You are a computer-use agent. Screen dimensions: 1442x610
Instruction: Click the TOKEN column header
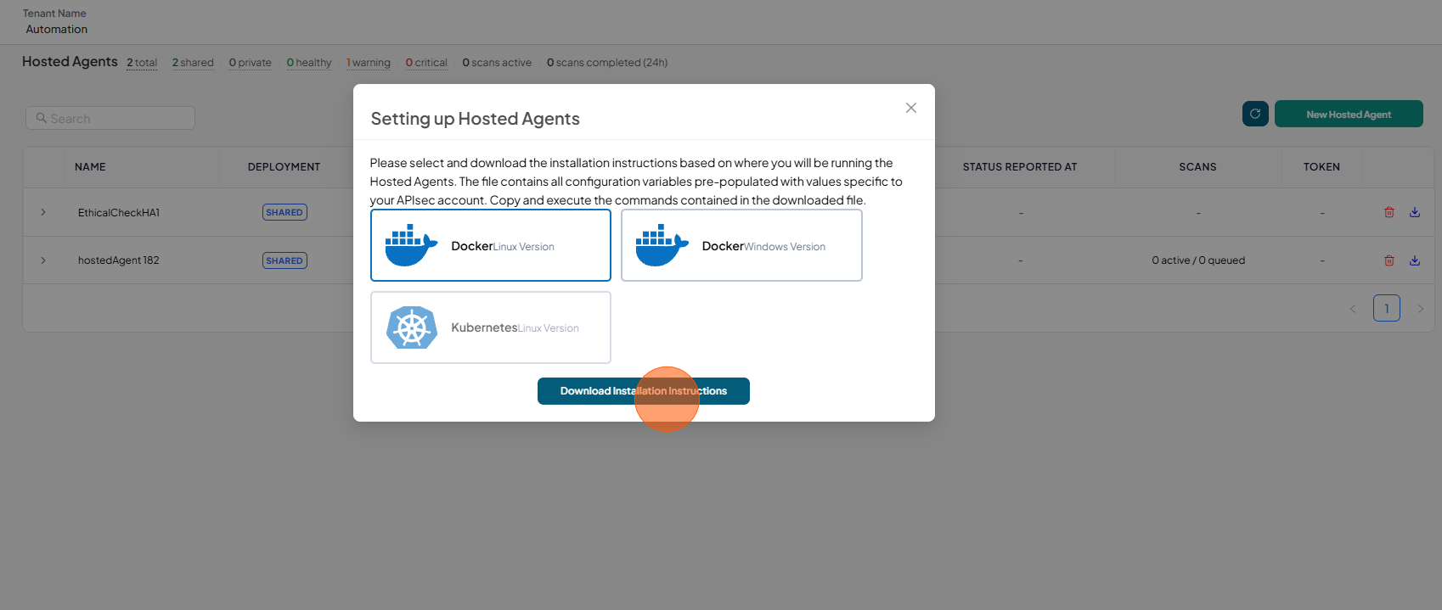pos(1321,167)
